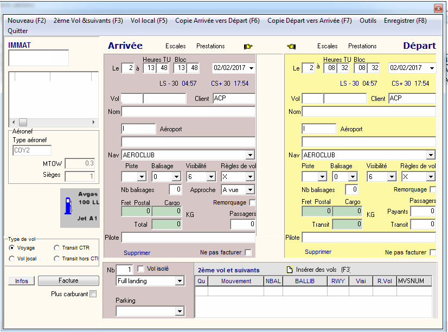Open the Parking dropdown list
Viewport: 448px width, 332px height.
pyautogui.click(x=180, y=311)
